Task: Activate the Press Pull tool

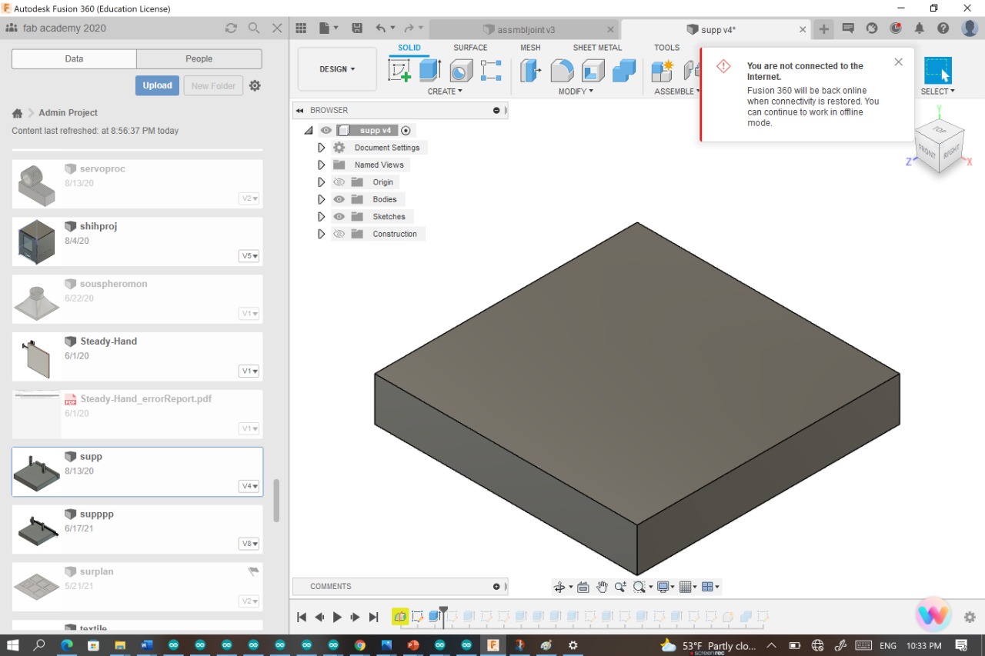Action: (531, 71)
